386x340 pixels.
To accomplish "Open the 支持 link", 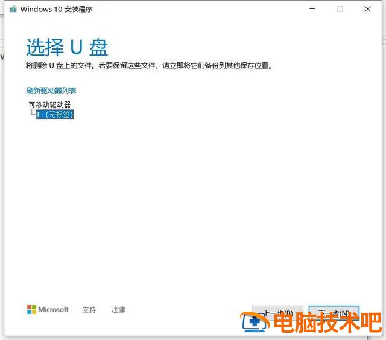I will [89, 310].
